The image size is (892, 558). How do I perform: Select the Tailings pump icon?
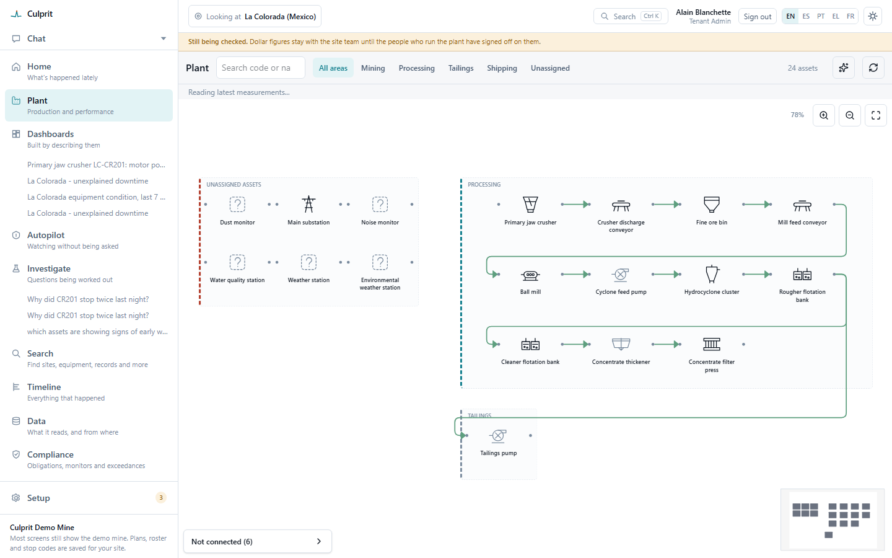click(x=498, y=436)
